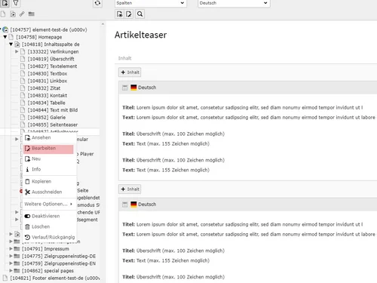Viewport: 377px width, 283px height.
Task: Click the globe icon of element-test-de root
Action: point(5,29)
